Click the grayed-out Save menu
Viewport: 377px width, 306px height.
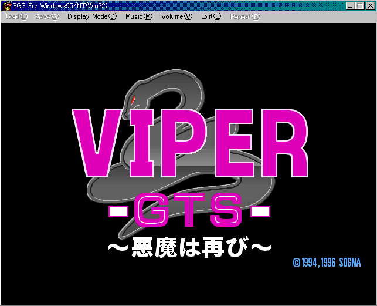(47, 16)
